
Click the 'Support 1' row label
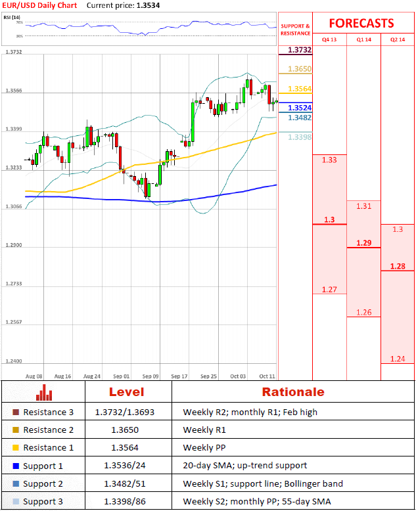coord(43,466)
